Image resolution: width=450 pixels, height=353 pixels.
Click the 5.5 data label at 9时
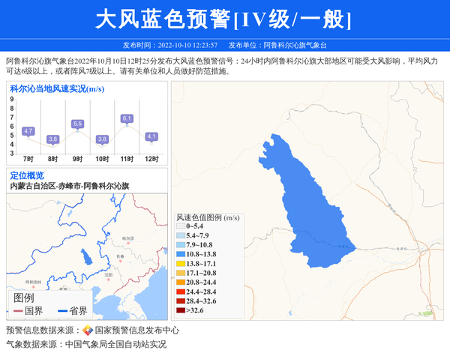[77, 124]
